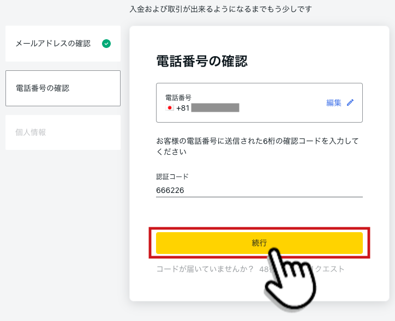Select the 電話番号の確認 step in sidebar
This screenshot has width=395, height=321.
pos(63,88)
